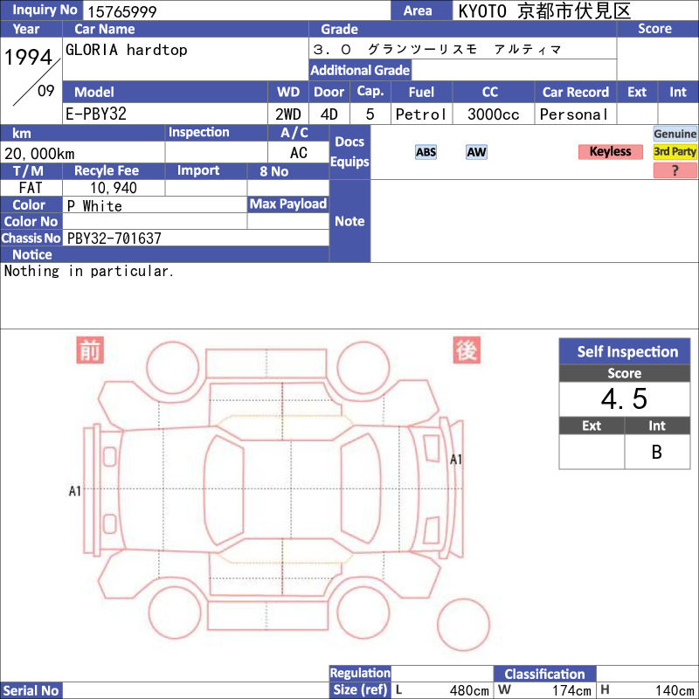
Task: Click the red 後 rear marker
Action: tap(467, 350)
